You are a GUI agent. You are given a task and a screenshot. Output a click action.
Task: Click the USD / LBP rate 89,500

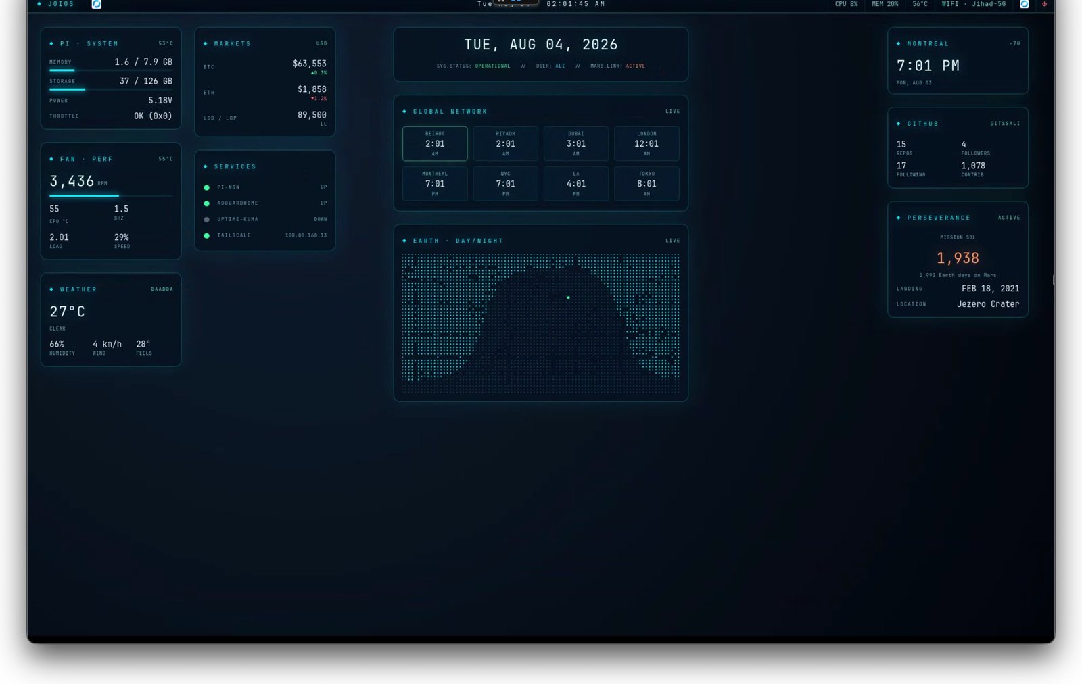click(312, 115)
